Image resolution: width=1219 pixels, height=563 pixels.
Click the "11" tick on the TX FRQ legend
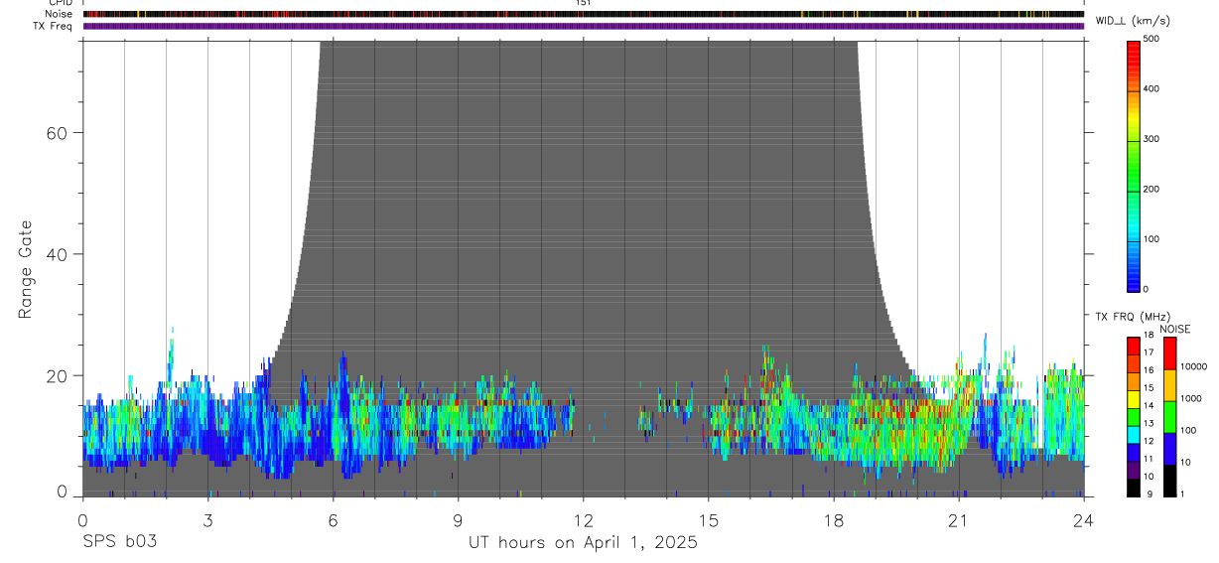1149,459
